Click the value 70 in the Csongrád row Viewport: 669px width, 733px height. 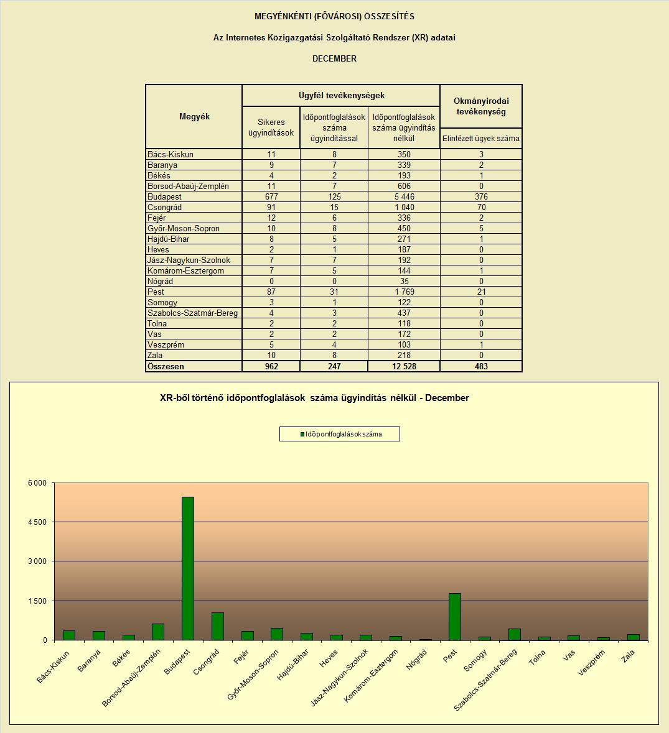[x=482, y=207]
